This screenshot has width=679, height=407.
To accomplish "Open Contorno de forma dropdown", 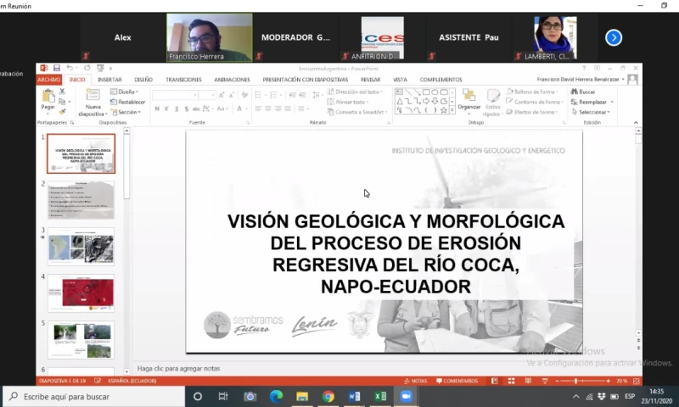I will point(535,102).
